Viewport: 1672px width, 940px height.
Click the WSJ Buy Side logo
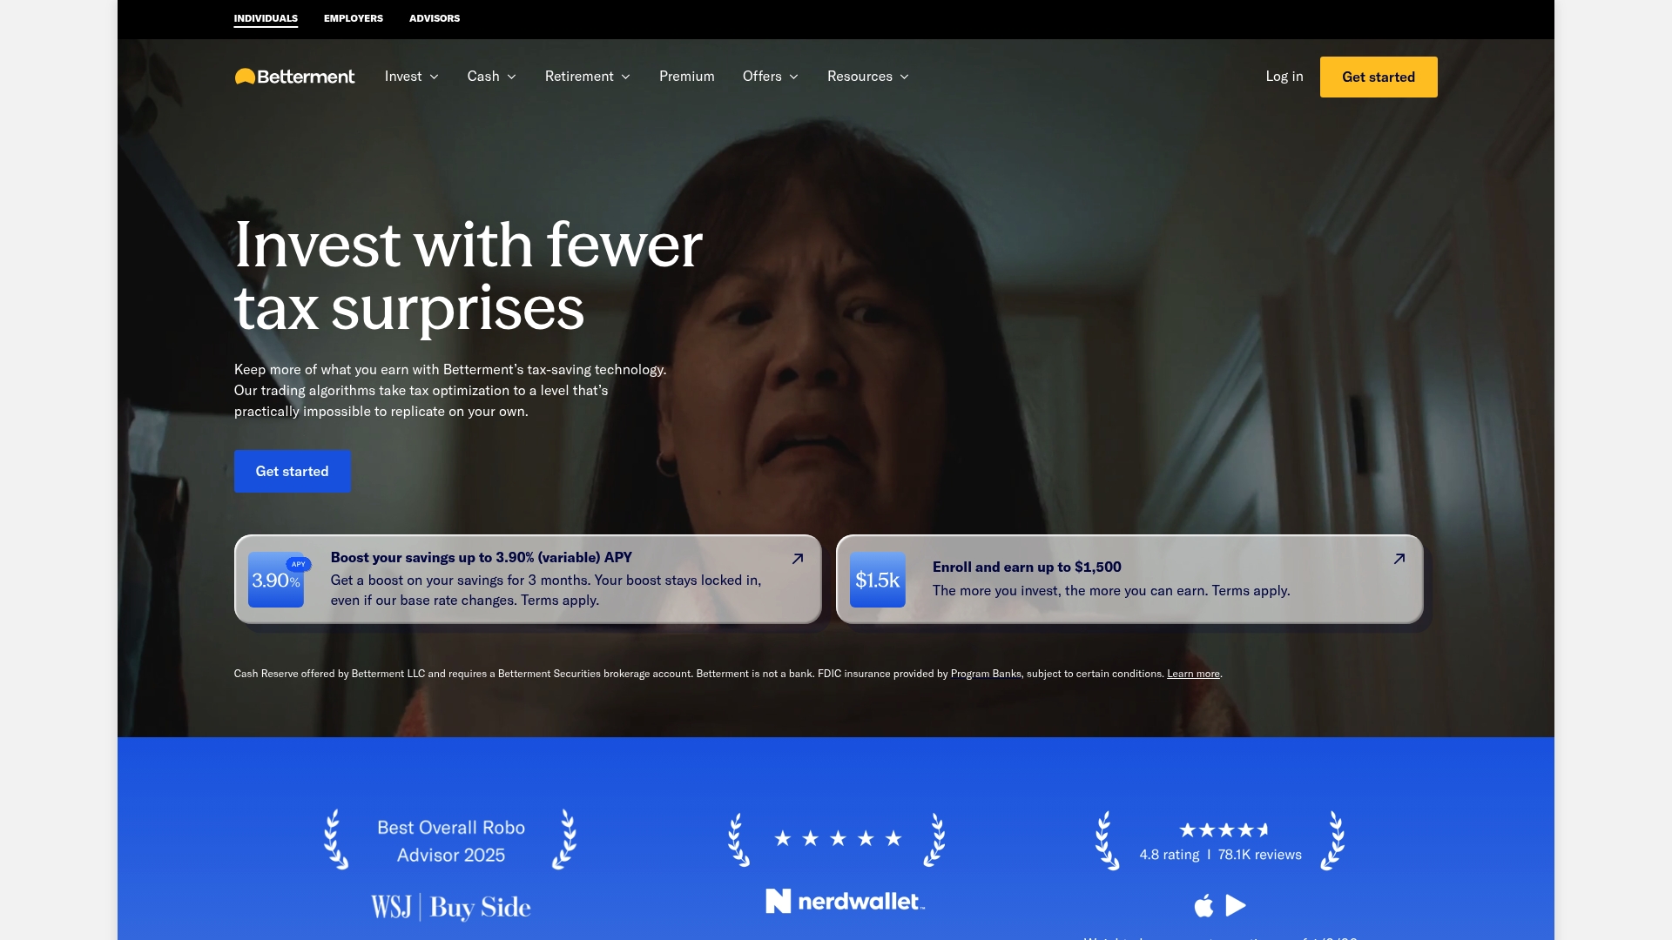pos(451,906)
